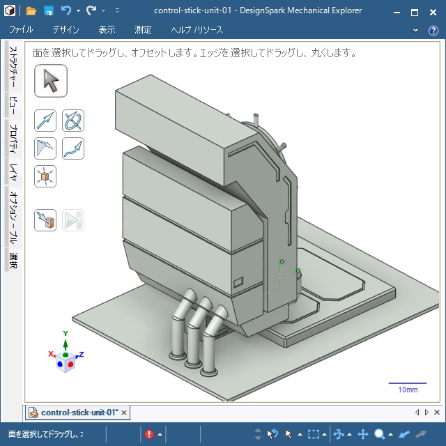The image size is (446, 446).
Task: Open the レイヤ side panel tab
Action: 13,171
